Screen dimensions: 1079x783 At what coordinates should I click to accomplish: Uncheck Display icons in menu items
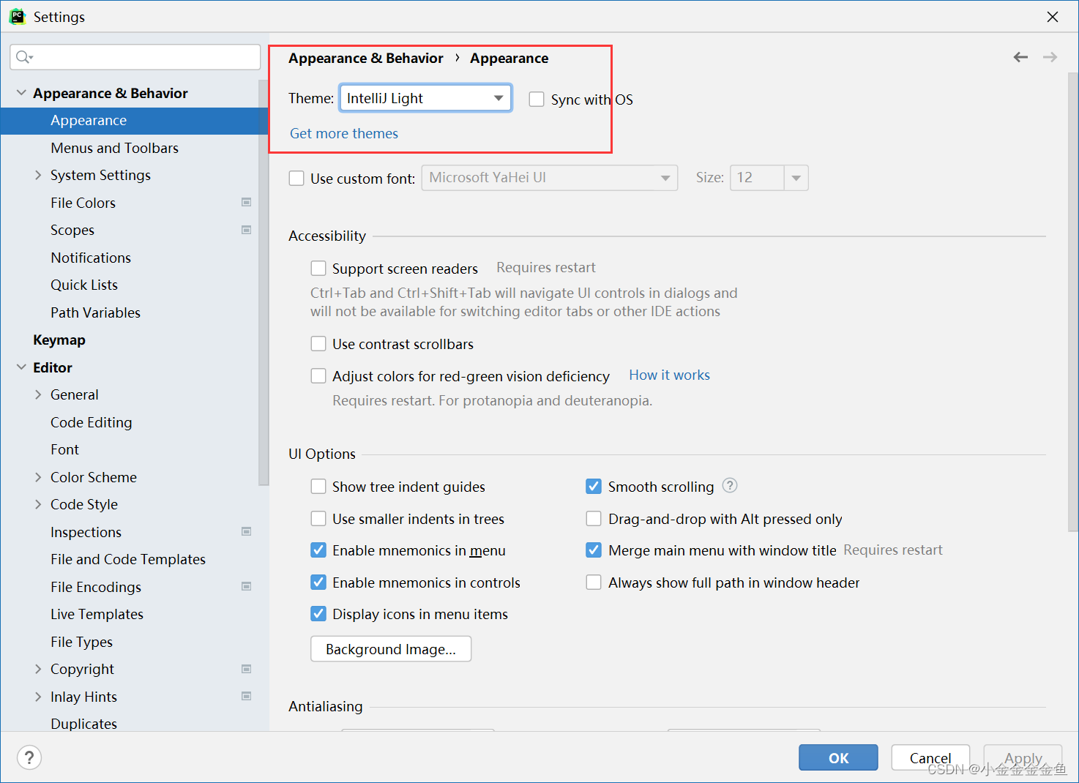[318, 613]
